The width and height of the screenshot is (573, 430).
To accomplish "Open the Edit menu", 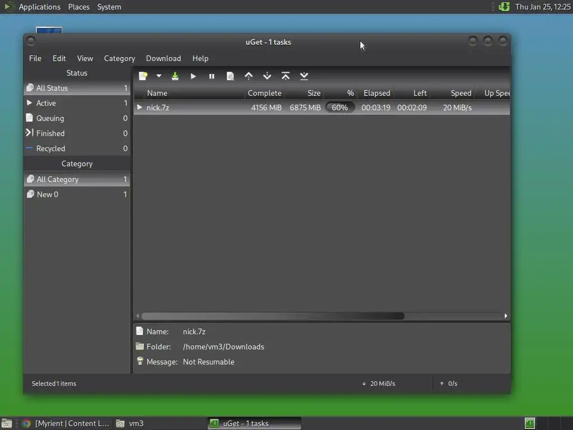I will tap(59, 58).
